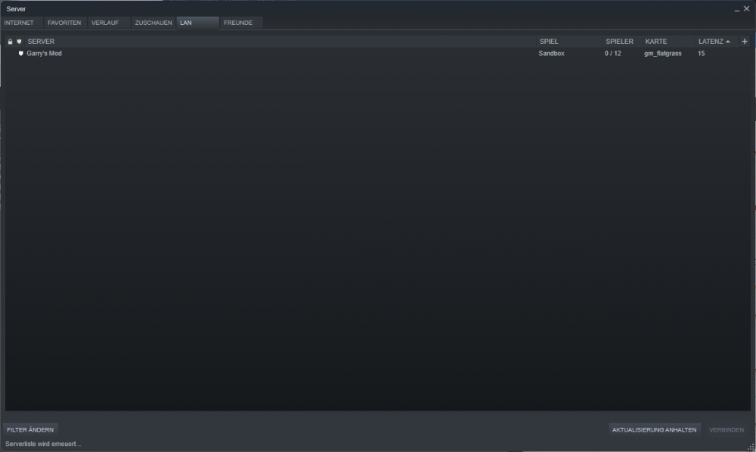Click the Verbinden button
The image size is (756, 452).
726,430
